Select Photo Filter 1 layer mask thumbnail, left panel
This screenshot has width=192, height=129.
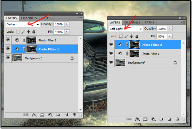tap(31, 49)
